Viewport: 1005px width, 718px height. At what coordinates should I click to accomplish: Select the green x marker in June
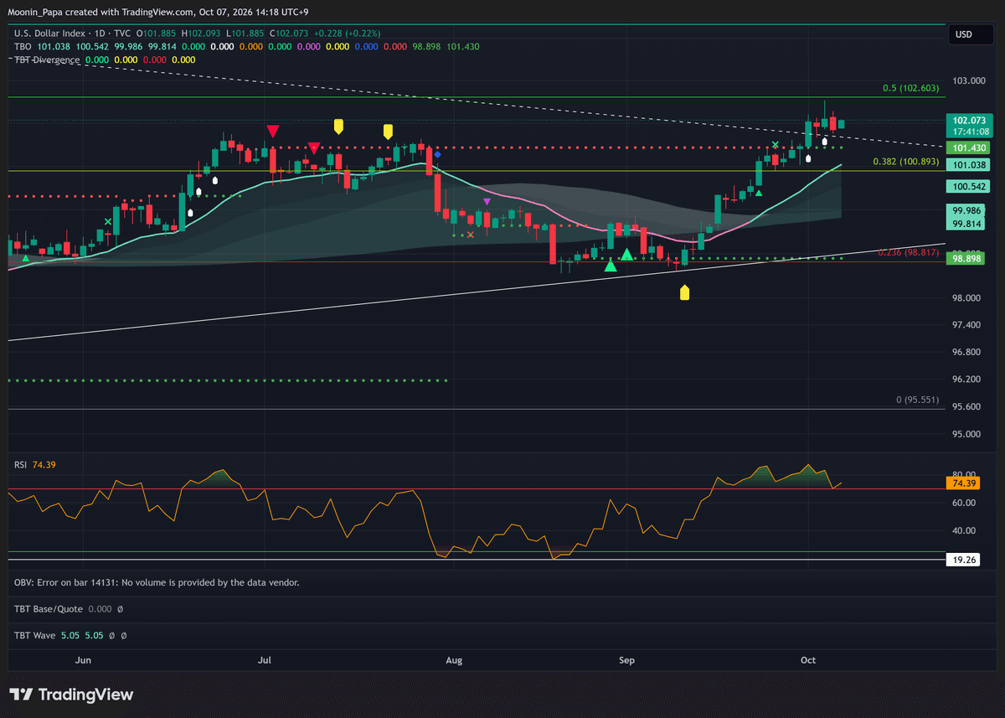tap(108, 221)
